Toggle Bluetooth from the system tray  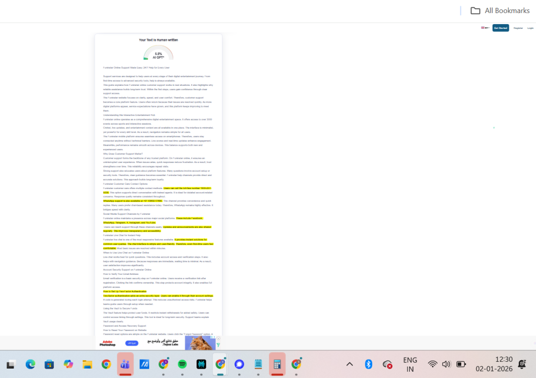368,364
